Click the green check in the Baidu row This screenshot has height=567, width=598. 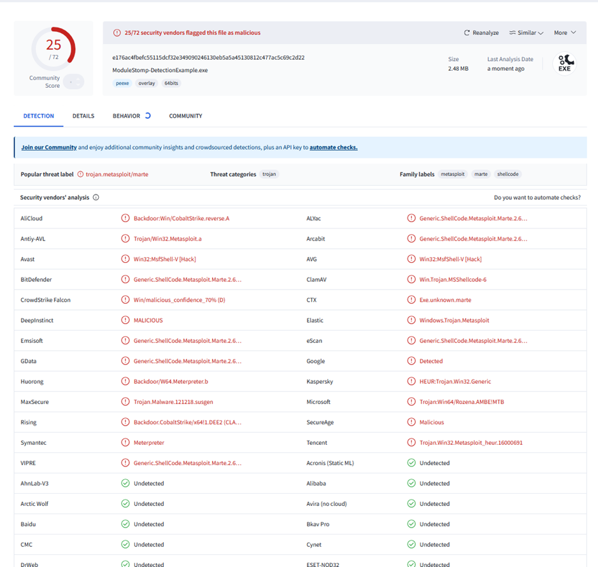coord(125,524)
